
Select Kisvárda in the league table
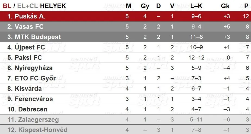[28, 89]
